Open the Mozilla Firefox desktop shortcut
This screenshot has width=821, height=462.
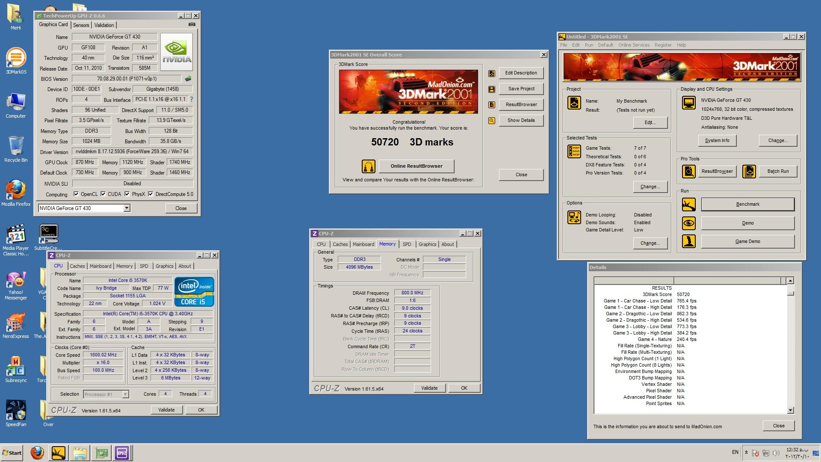pos(16,193)
